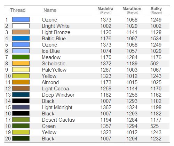Select the Baltic Blue thread swatch
The image size is (174, 146).
tap(21, 38)
